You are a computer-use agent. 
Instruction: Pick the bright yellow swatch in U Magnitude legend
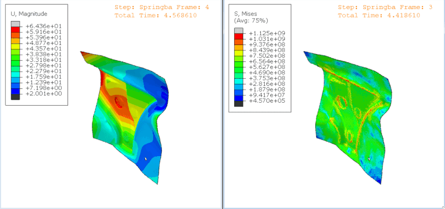point(16,46)
